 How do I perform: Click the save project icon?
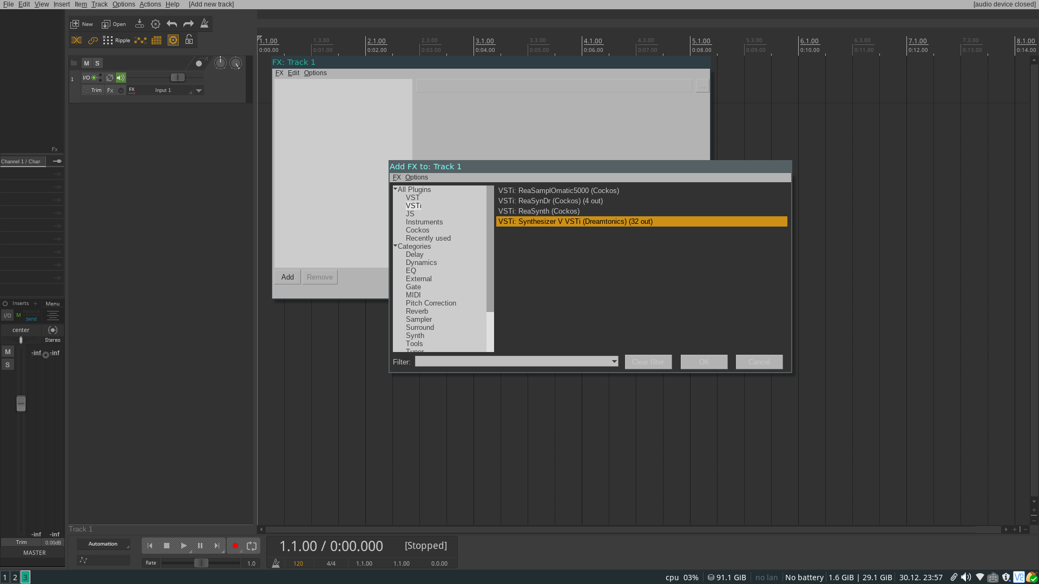point(139,24)
